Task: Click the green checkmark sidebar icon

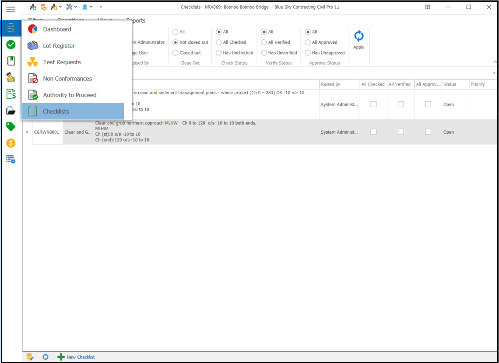Action: point(11,45)
